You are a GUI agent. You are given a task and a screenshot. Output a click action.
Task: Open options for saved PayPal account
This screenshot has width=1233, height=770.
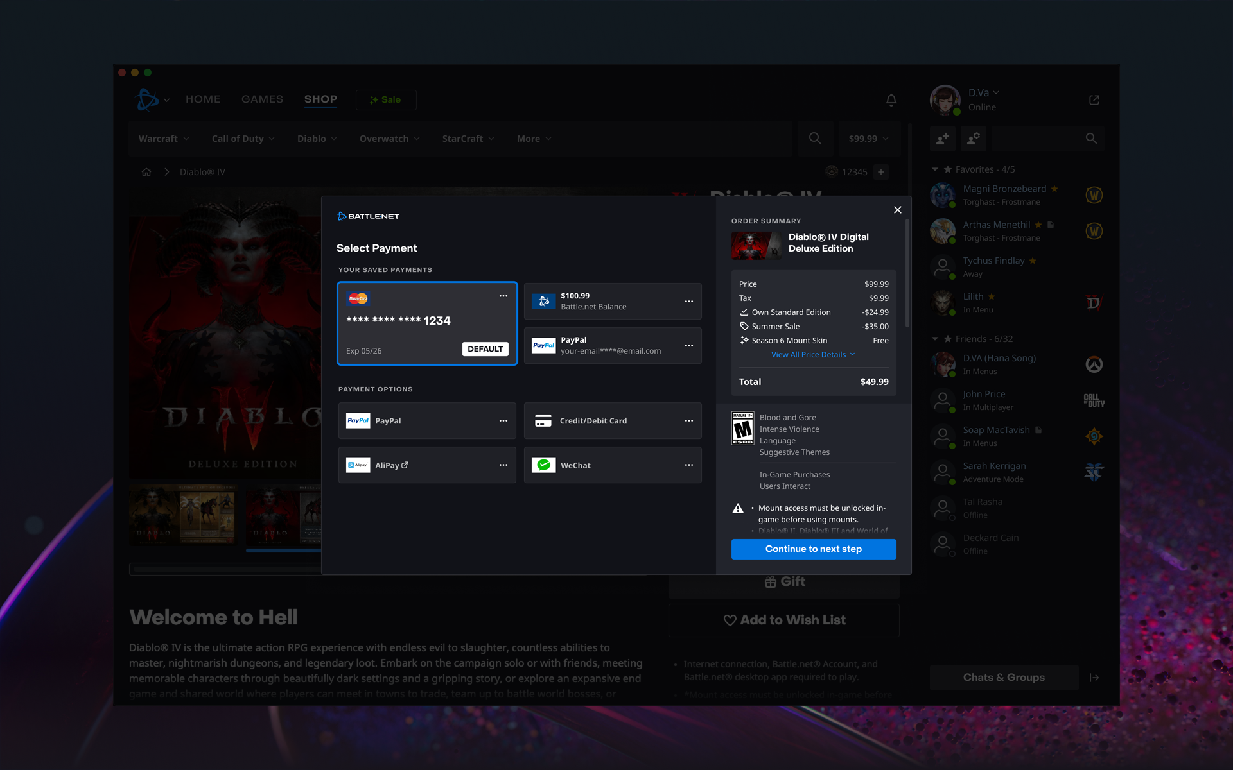[x=689, y=346]
